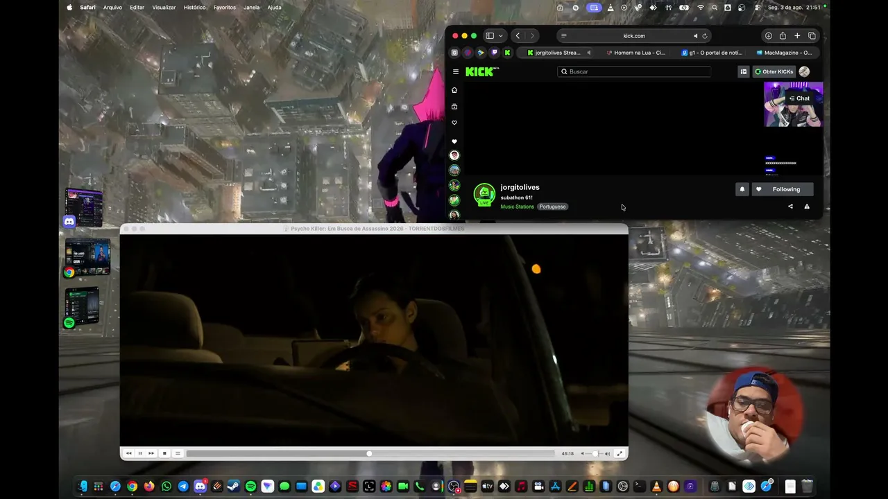Open WhatsApp from the Dock
888x499 pixels.
166,487
